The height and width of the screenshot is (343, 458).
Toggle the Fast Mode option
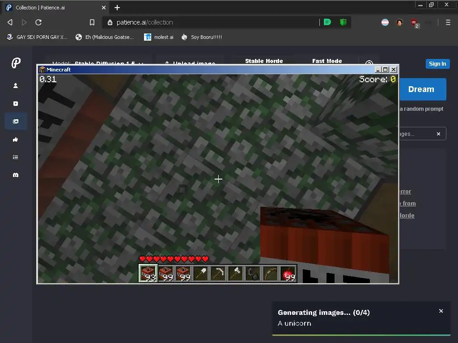coord(327,61)
